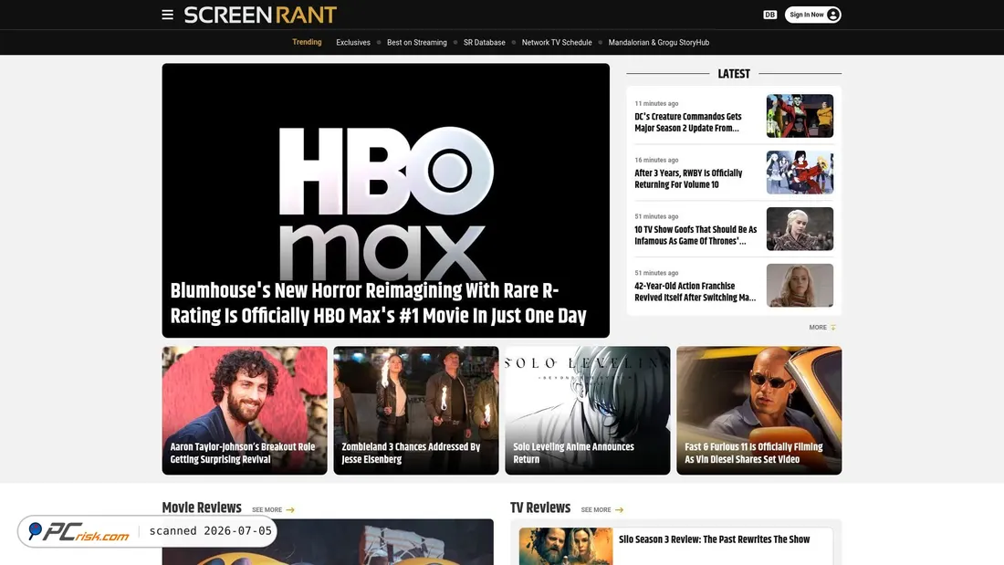Click the Silo Season 3 review thumbnail
1004x565 pixels.
tap(566, 547)
